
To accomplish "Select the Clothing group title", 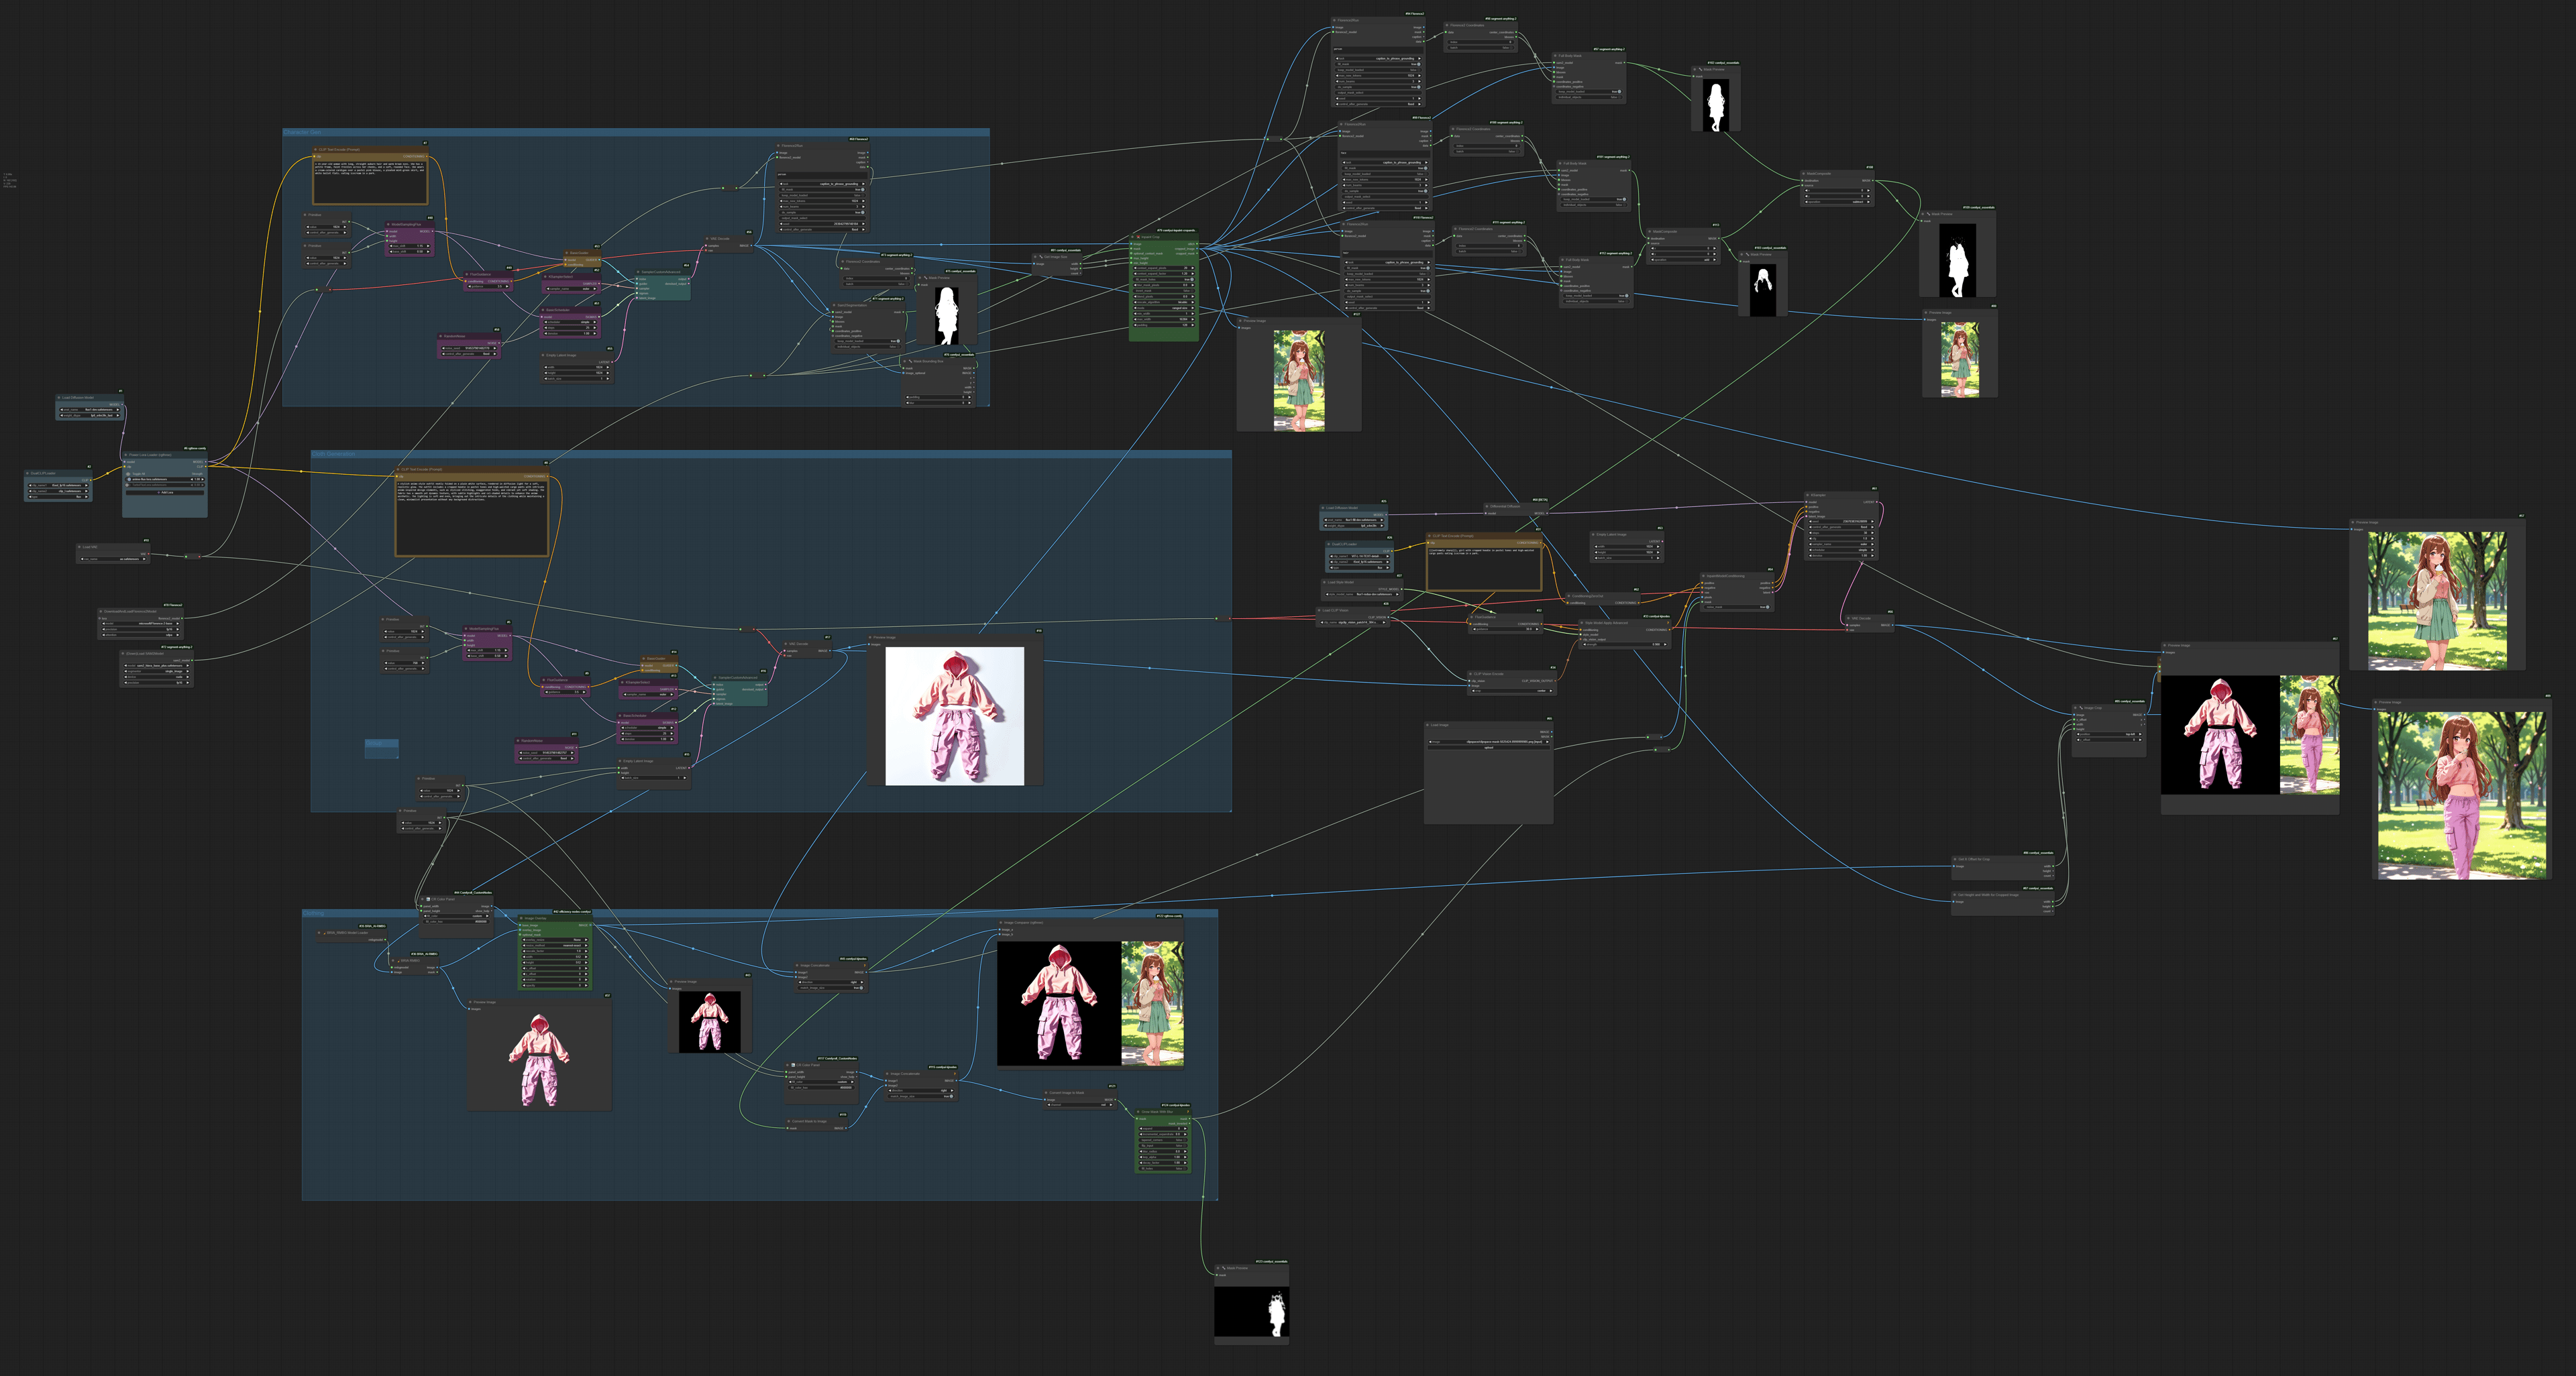I will 314,913.
